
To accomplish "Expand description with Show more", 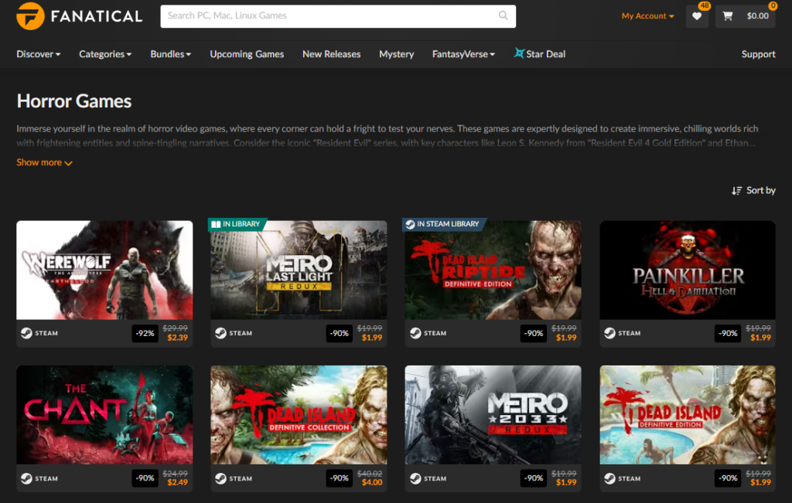I will click(x=44, y=162).
